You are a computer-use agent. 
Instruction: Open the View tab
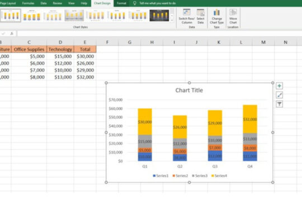71,3
